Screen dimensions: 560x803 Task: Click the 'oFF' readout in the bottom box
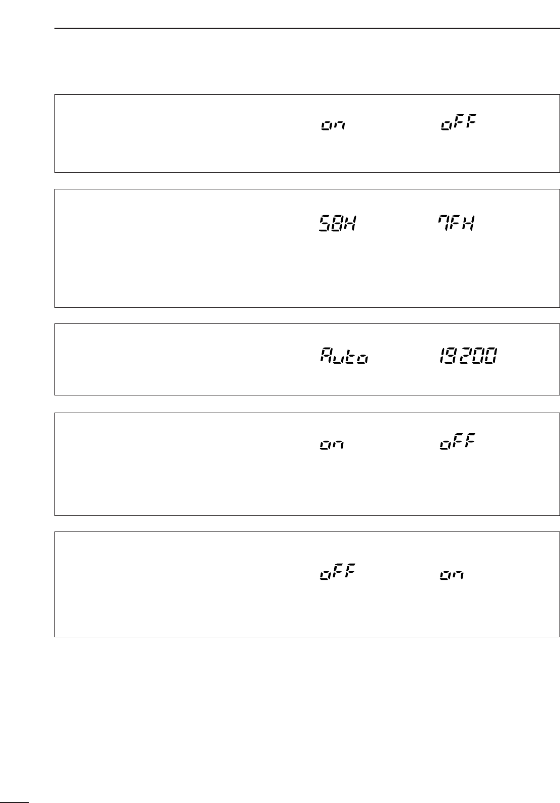338,571
